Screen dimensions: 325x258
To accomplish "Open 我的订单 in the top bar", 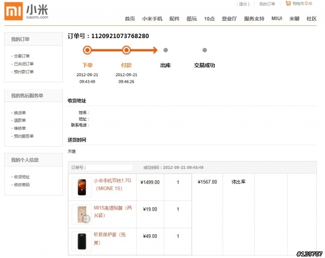I will point(267,4).
